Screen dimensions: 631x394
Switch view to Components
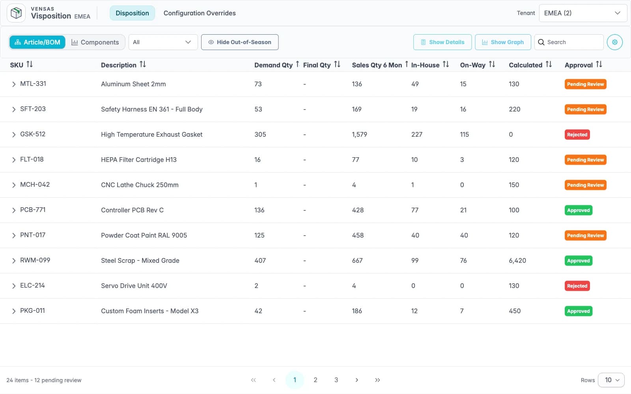[95, 42]
